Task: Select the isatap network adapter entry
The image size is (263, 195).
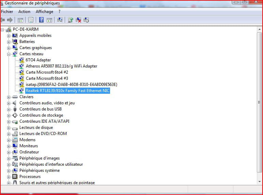Action: (71, 85)
